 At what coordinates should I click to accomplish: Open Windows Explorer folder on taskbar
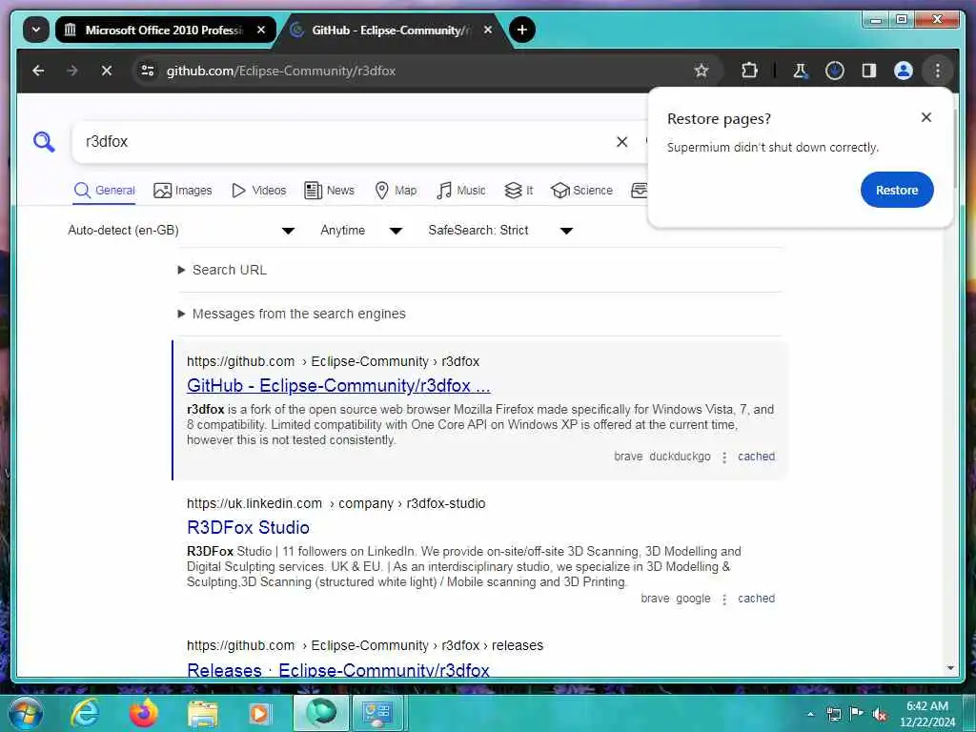(x=202, y=713)
